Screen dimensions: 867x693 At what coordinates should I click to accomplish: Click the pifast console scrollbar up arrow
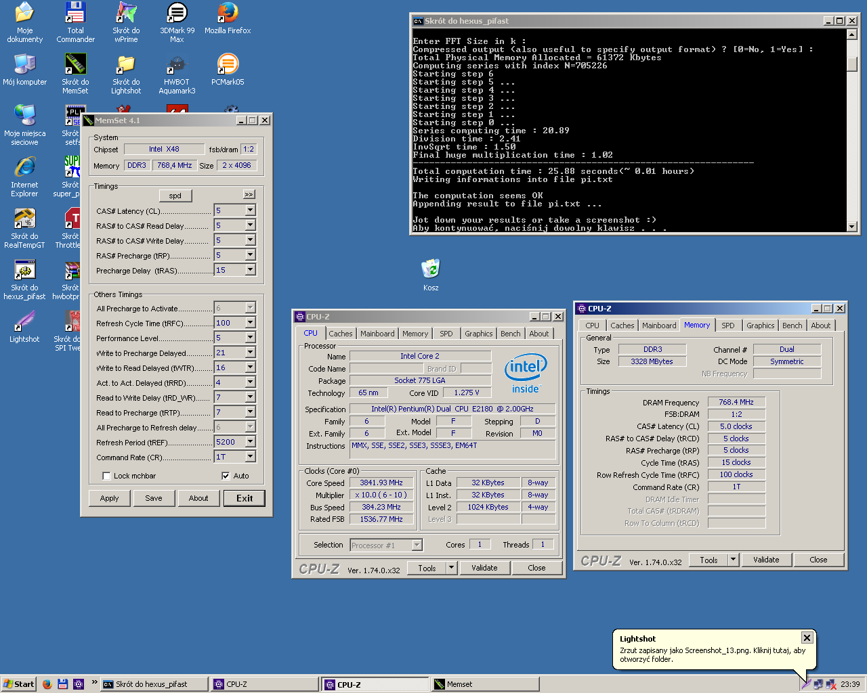[852, 35]
